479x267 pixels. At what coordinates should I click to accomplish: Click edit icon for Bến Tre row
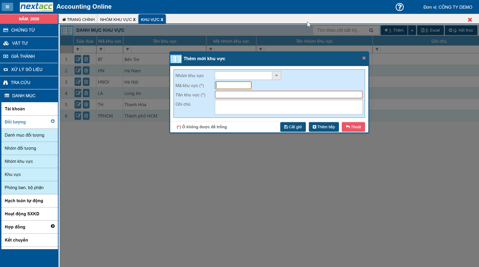coord(78,59)
